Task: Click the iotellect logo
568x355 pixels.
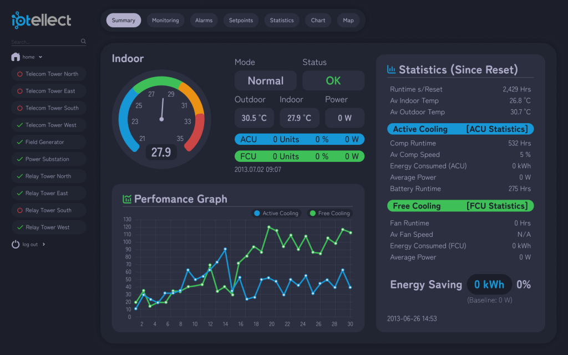Action: 42,21
